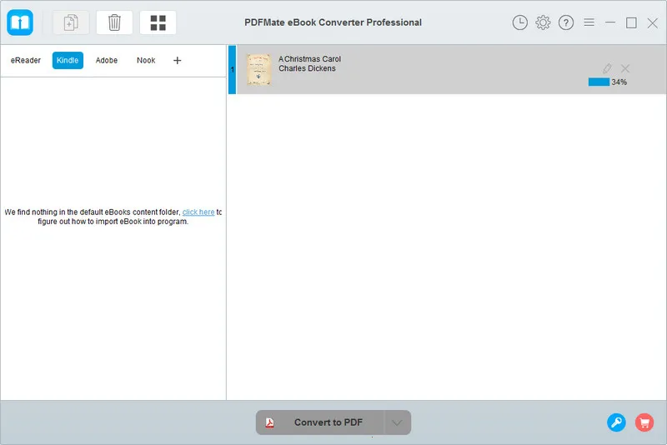The width and height of the screenshot is (667, 445).
Task: Follow the 'click here' import link
Action: (x=198, y=212)
